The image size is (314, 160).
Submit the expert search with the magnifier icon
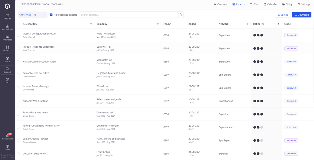pyautogui.click(x=180, y=15)
